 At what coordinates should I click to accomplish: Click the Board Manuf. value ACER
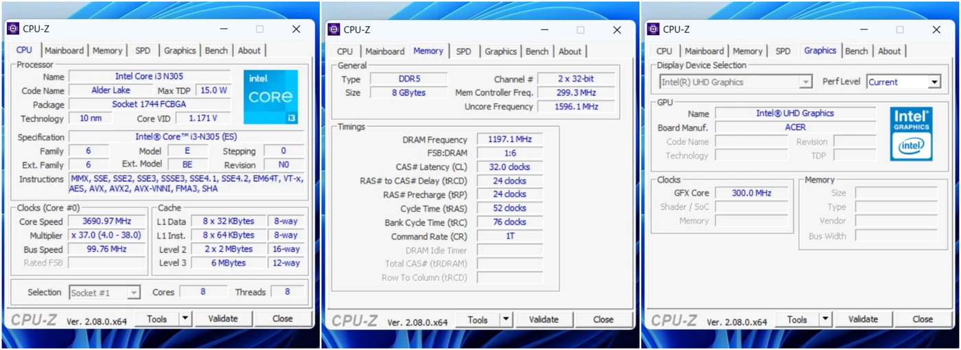pyautogui.click(x=795, y=127)
